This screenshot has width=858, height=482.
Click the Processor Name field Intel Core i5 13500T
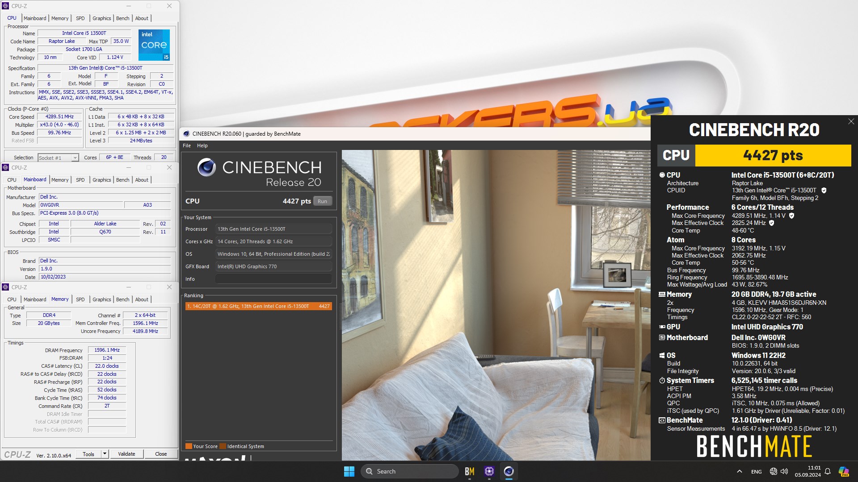[84, 33]
